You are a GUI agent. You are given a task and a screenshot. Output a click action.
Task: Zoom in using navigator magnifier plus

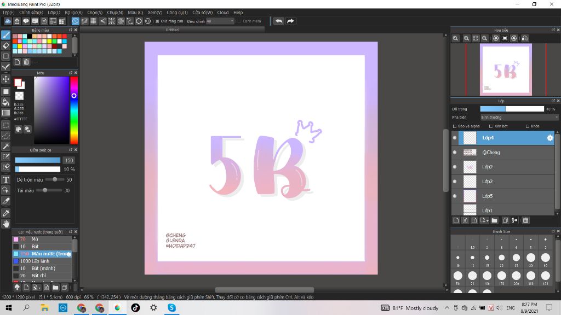point(466,38)
